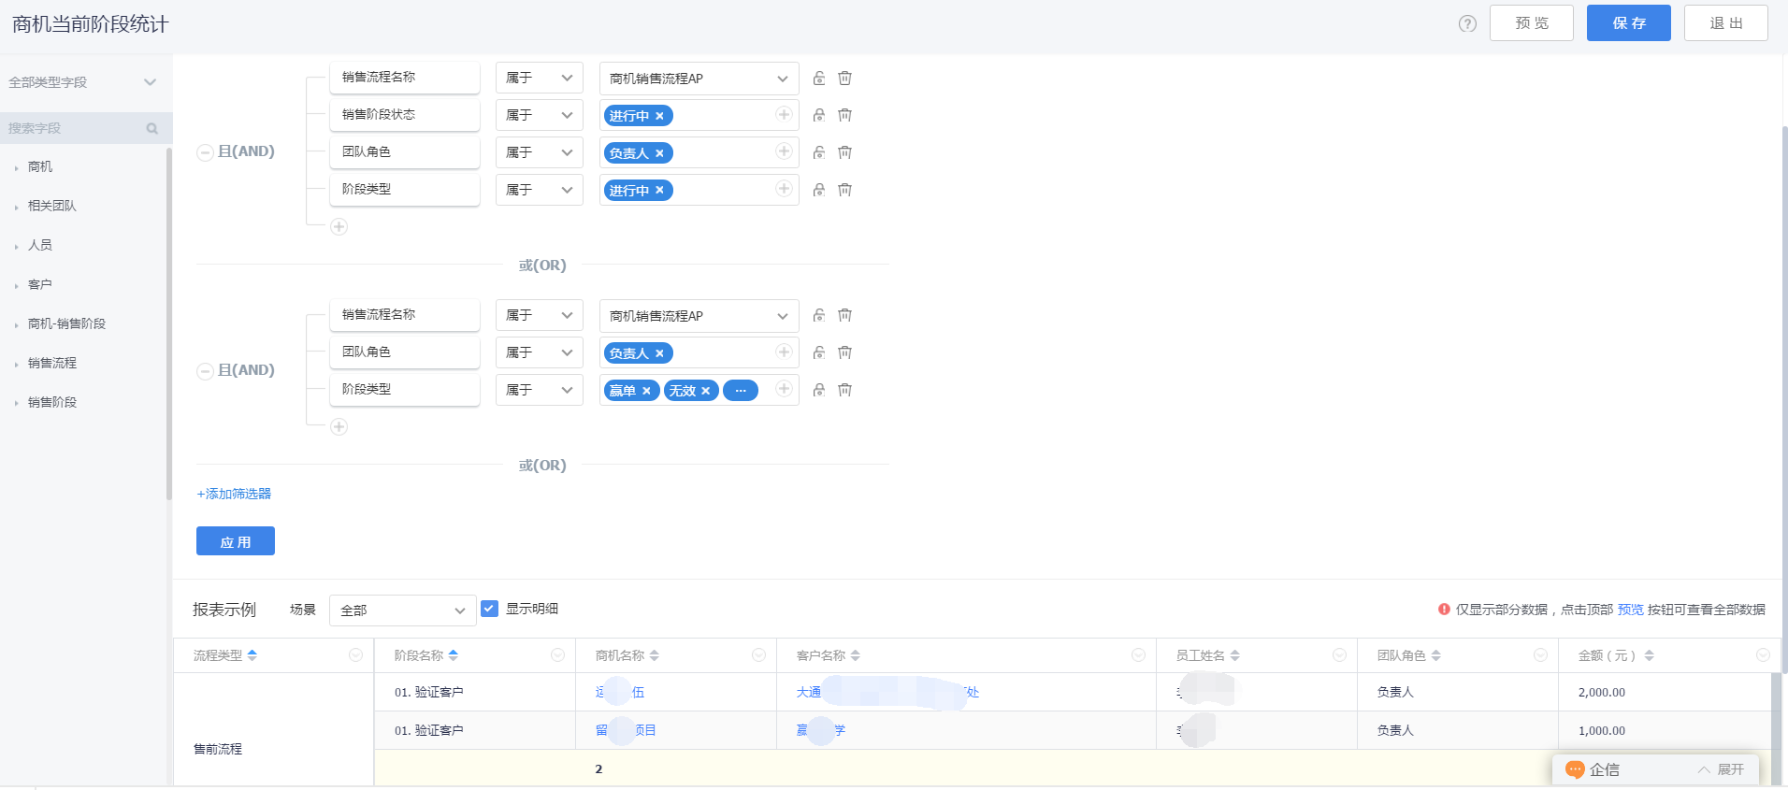1788x790 pixels.
Task: Collapse the second 且(AND) group
Action: [x=205, y=371]
